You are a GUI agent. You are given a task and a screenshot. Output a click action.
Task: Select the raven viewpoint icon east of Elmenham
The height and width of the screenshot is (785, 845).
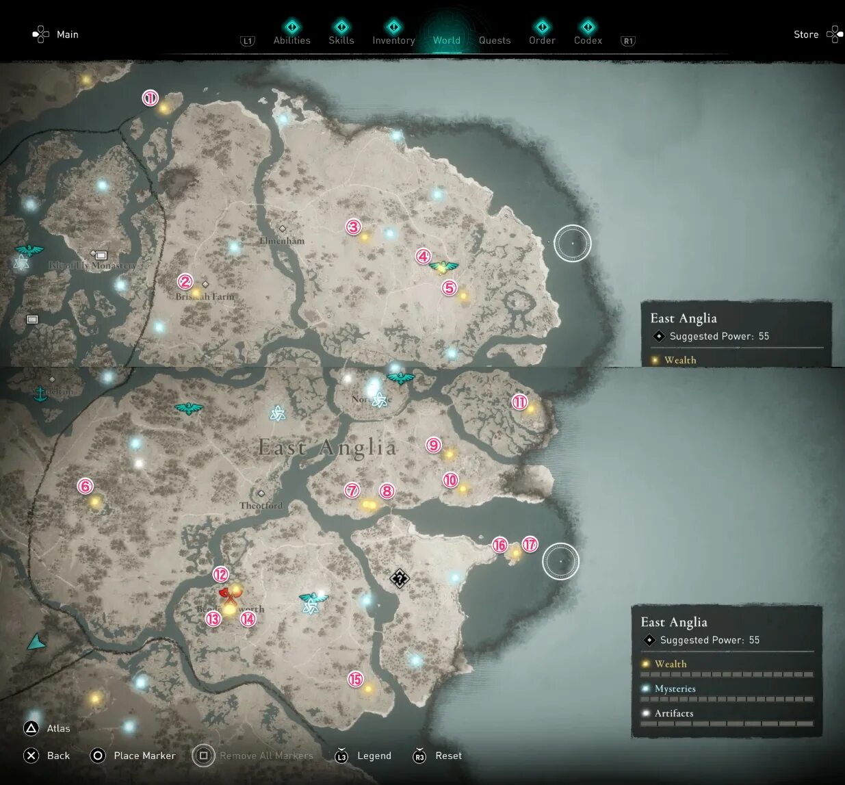point(444,267)
